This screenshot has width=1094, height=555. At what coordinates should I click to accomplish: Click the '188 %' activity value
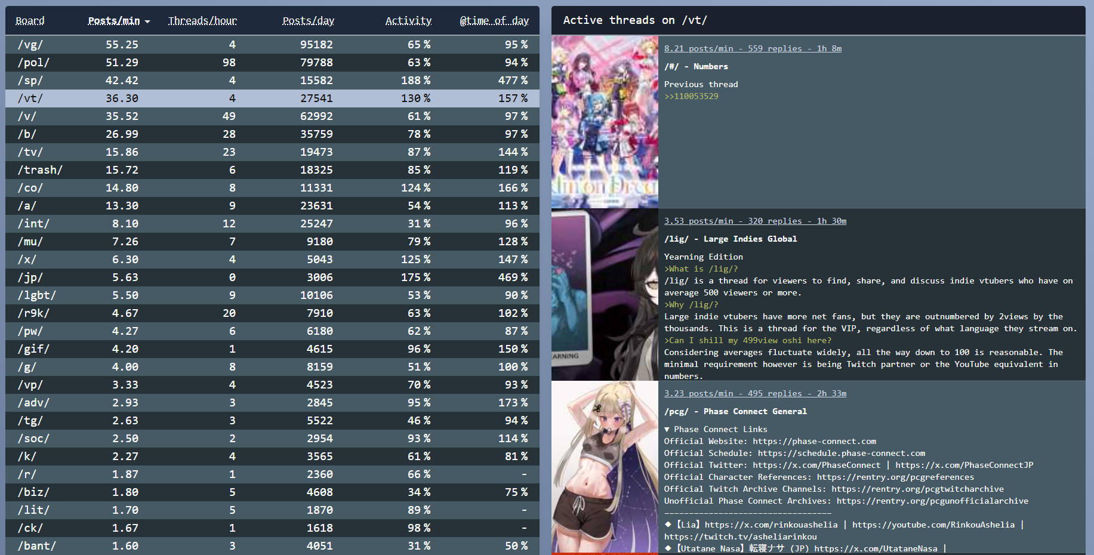tap(415, 81)
